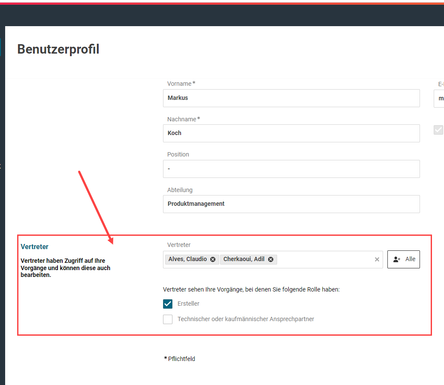
Task: Click the Ersteller label text
Action: tap(188, 304)
